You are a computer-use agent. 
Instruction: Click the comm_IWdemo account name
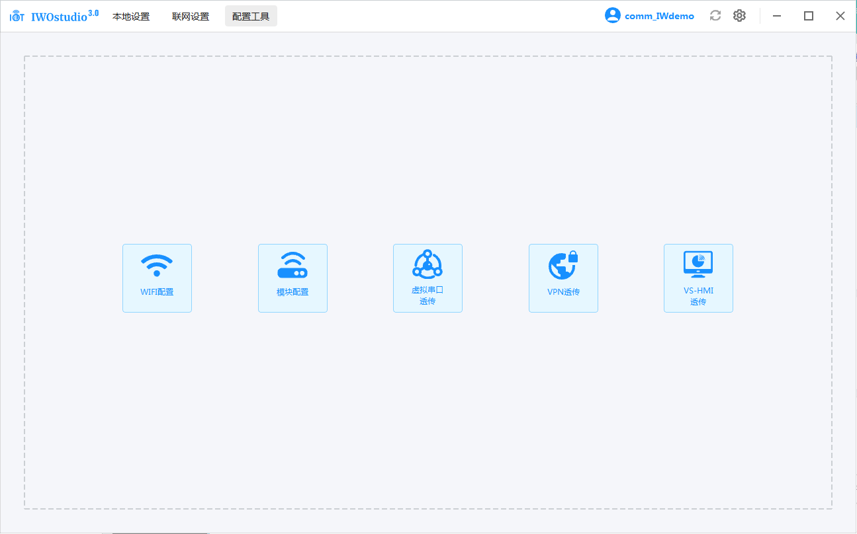click(659, 17)
